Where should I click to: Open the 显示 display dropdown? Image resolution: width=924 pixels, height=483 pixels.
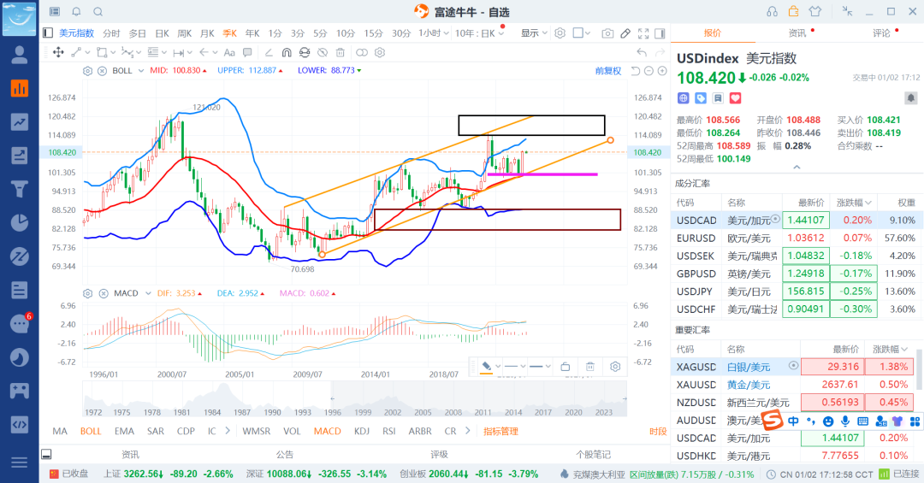coord(534,33)
